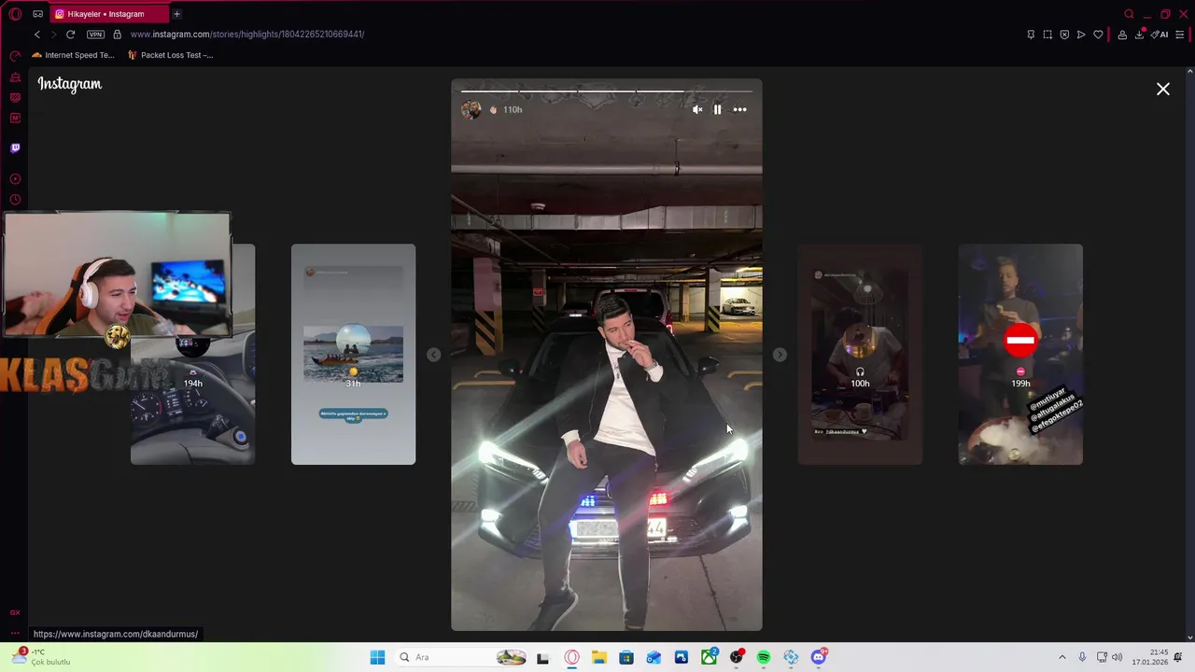Pause the playing story
Image resolution: width=1195 pixels, height=672 pixels.
click(x=717, y=109)
